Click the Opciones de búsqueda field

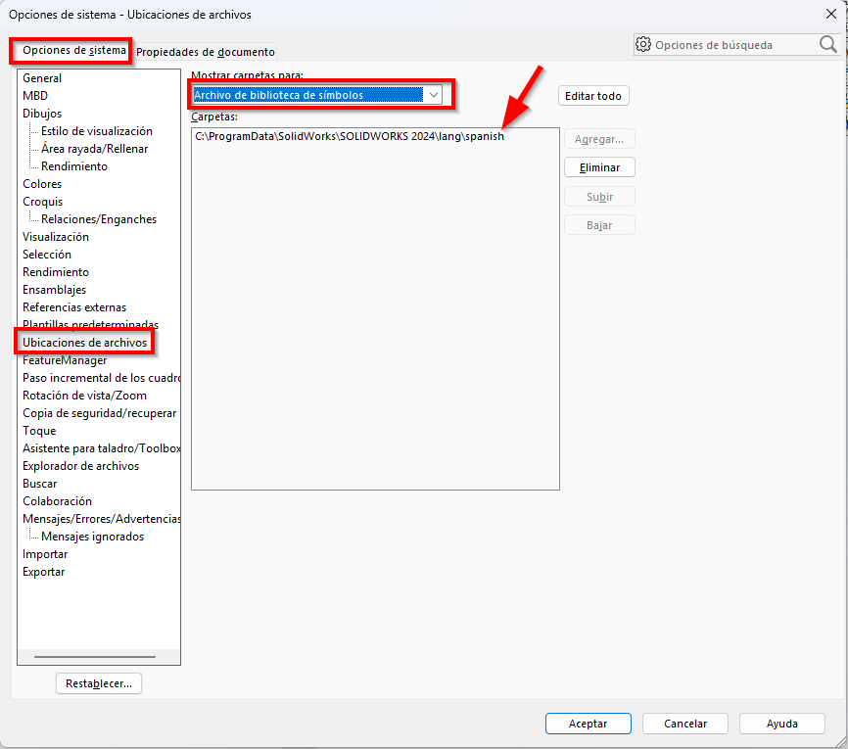coord(730,45)
